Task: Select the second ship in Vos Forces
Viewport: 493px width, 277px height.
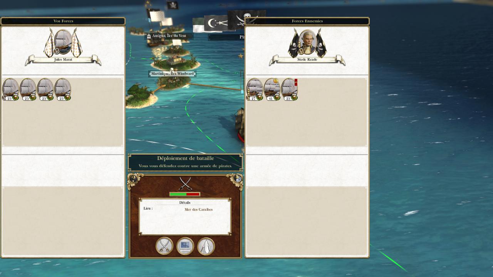Action: click(28, 89)
